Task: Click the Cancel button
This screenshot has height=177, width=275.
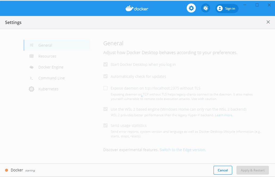Action: coord(223,170)
